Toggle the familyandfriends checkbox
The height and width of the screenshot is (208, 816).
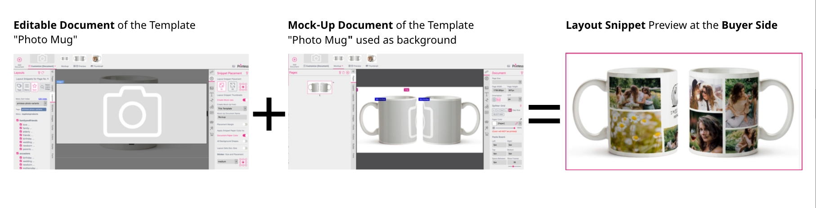coord(18,120)
